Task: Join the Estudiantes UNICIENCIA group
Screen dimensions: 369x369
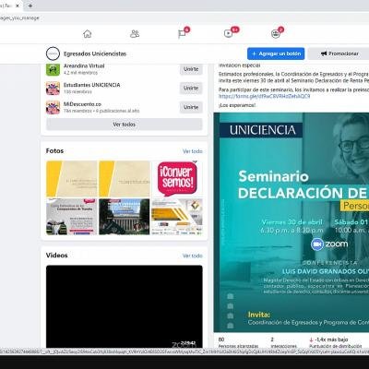Action: (191, 89)
